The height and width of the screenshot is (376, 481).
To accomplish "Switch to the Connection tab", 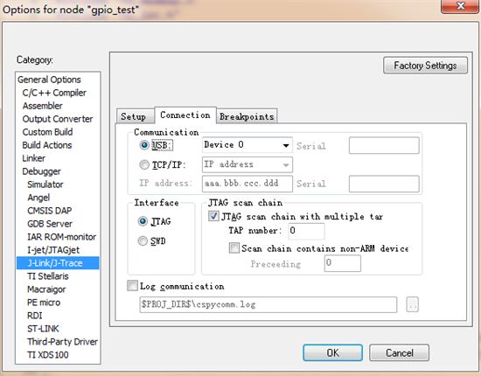I will (x=185, y=115).
